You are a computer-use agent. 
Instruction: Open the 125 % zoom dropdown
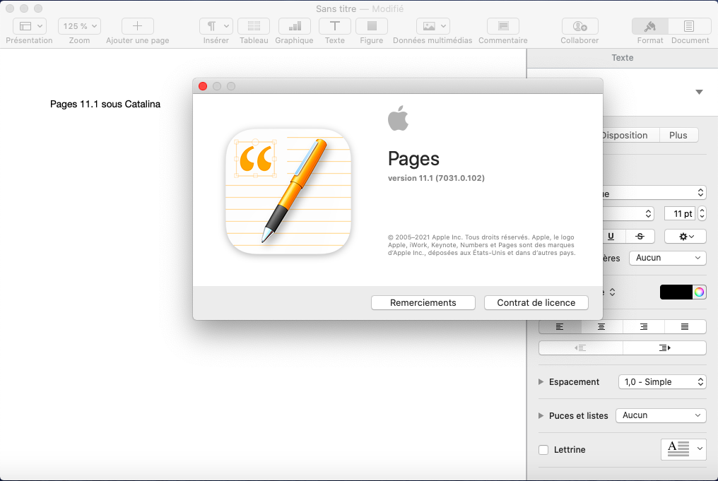pyautogui.click(x=79, y=26)
